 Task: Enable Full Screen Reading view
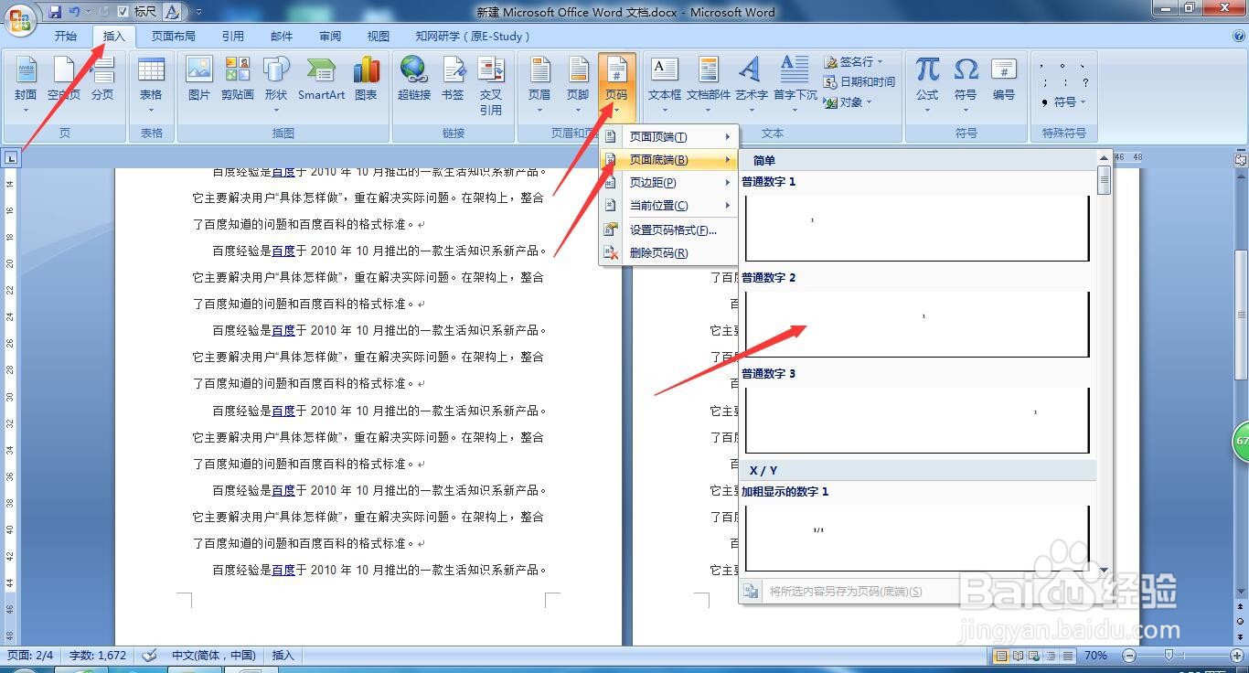point(1018,655)
